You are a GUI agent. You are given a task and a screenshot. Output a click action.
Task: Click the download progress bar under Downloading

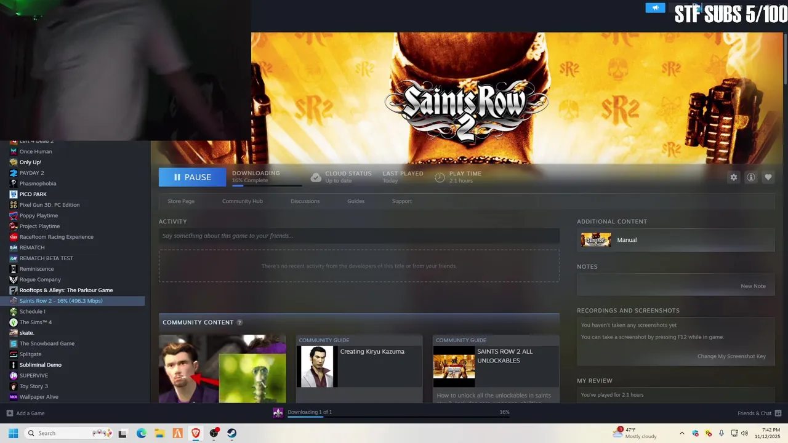point(267,185)
